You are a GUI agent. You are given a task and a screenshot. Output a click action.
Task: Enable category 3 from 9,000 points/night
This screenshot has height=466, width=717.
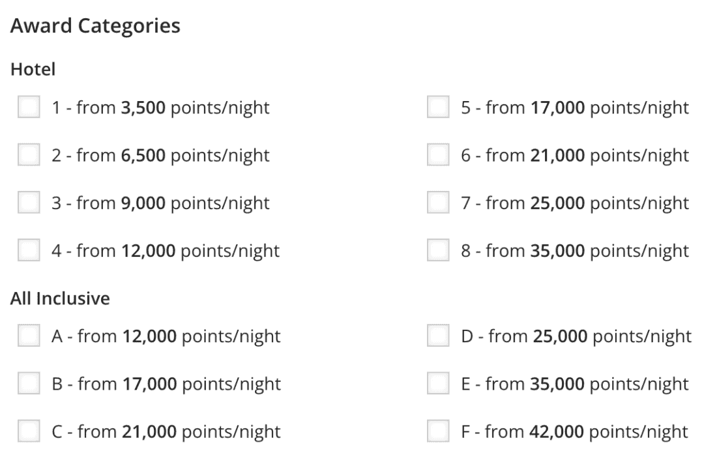coord(29,203)
